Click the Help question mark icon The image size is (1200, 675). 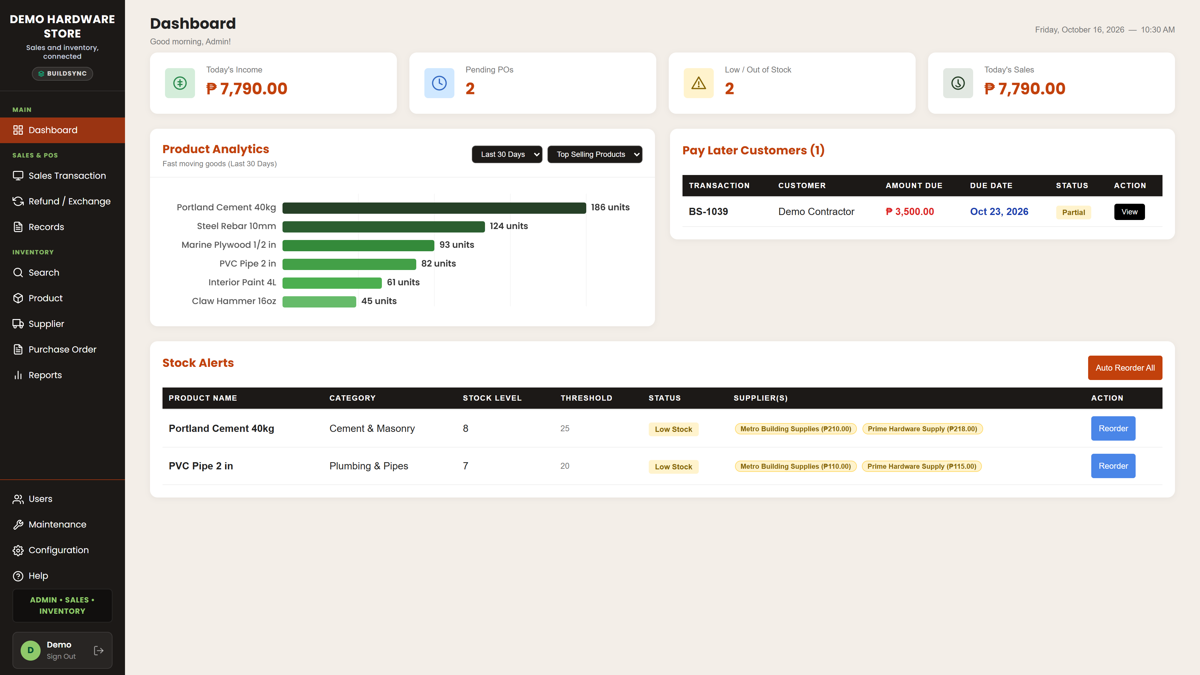point(18,576)
